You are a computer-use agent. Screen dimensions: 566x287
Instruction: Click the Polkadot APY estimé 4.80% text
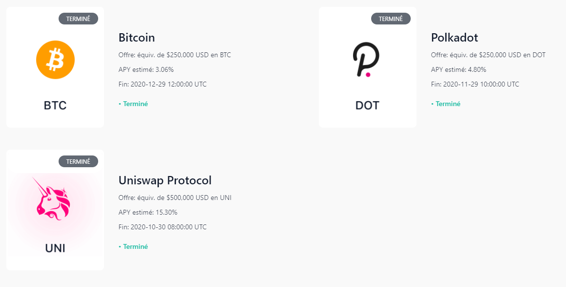click(459, 69)
